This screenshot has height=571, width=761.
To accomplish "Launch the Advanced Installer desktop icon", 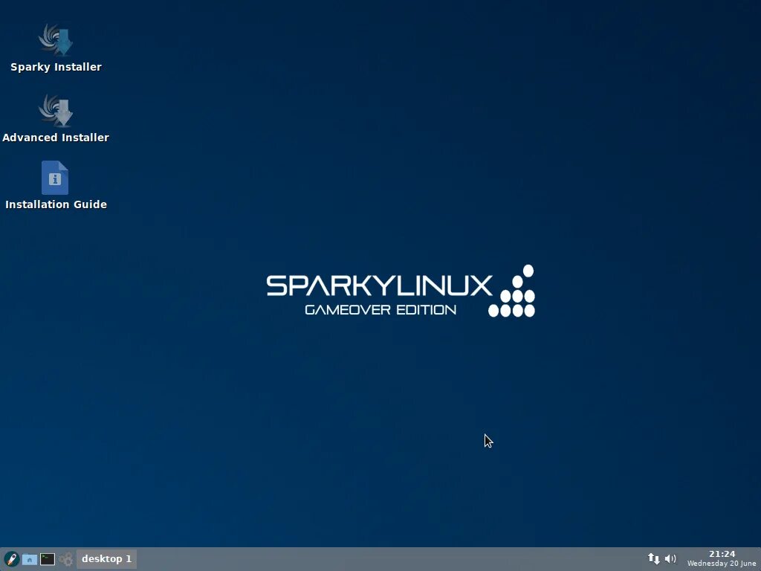I will click(56, 111).
